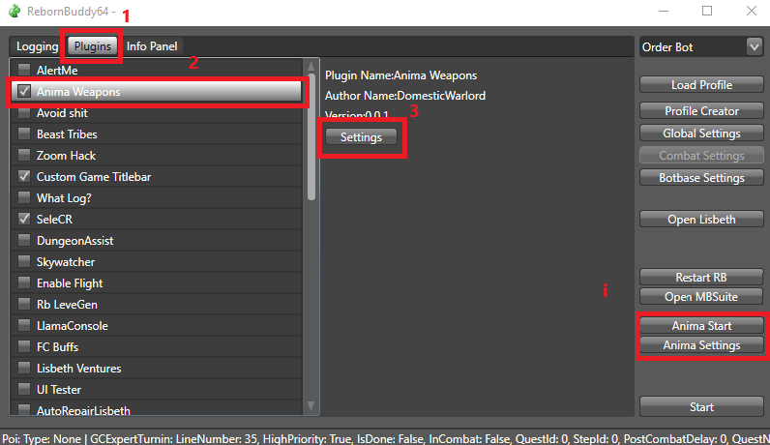Switch to the Info Panel tab

tap(152, 46)
